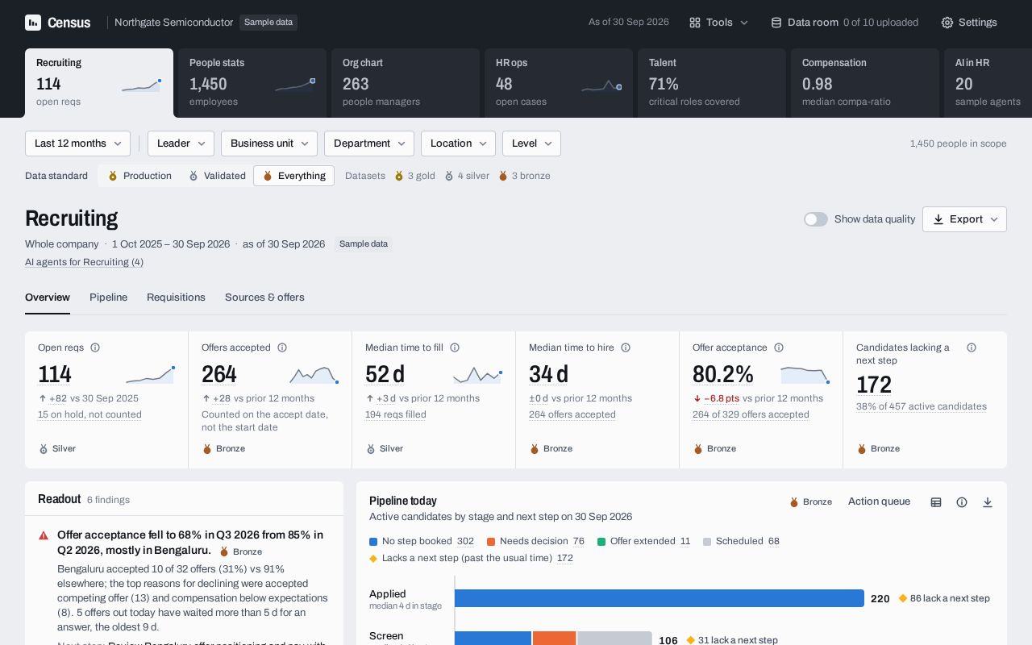Toggle the Show data quality switch
1032x645 pixels.
816,219
